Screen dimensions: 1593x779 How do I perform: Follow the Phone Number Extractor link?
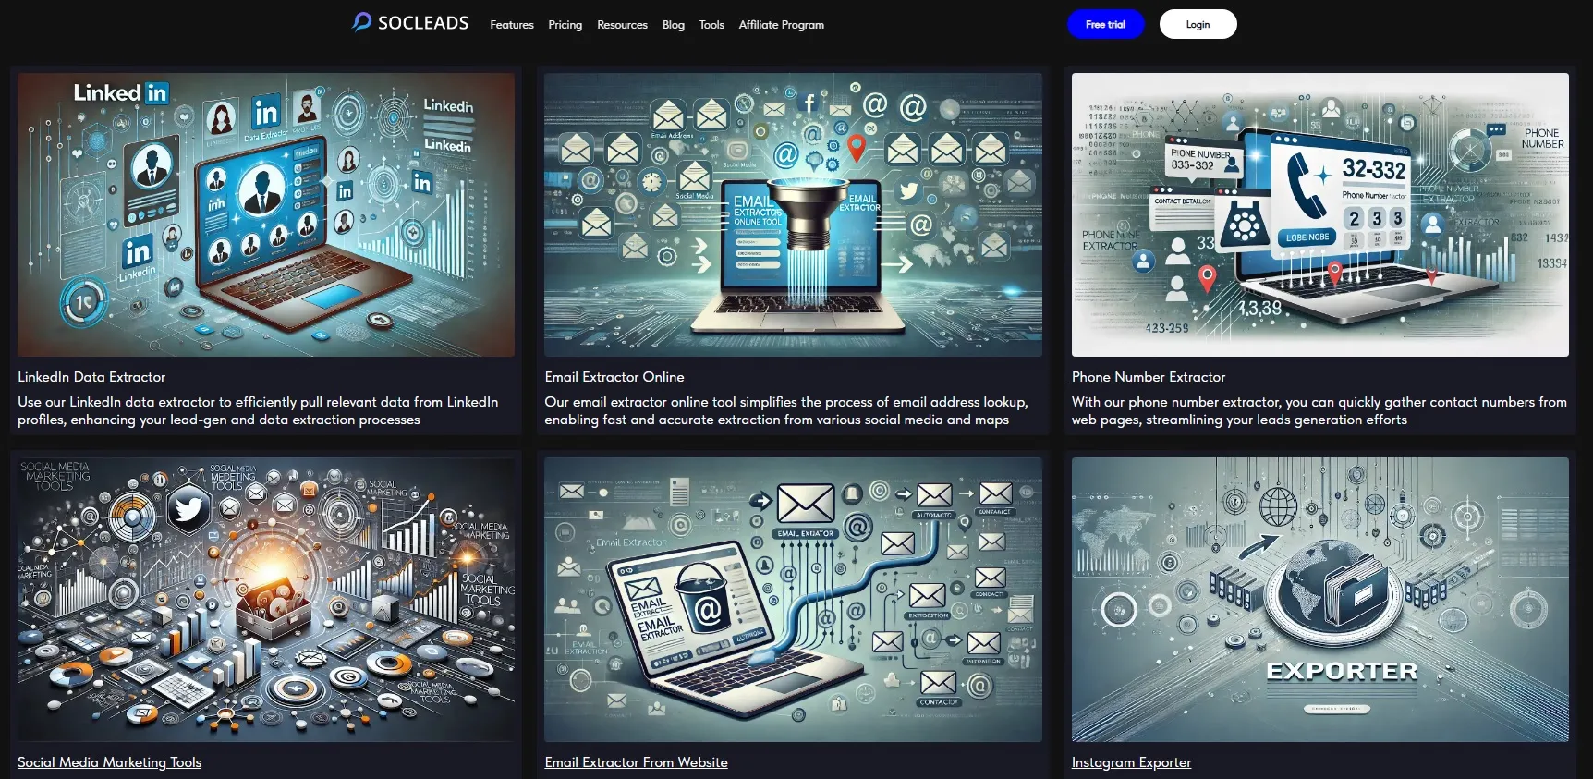1149,377
